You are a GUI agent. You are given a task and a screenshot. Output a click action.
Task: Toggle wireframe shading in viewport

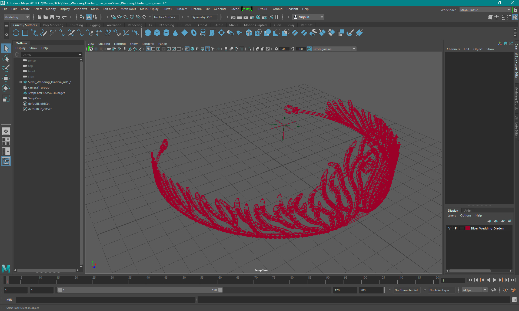click(x=187, y=49)
